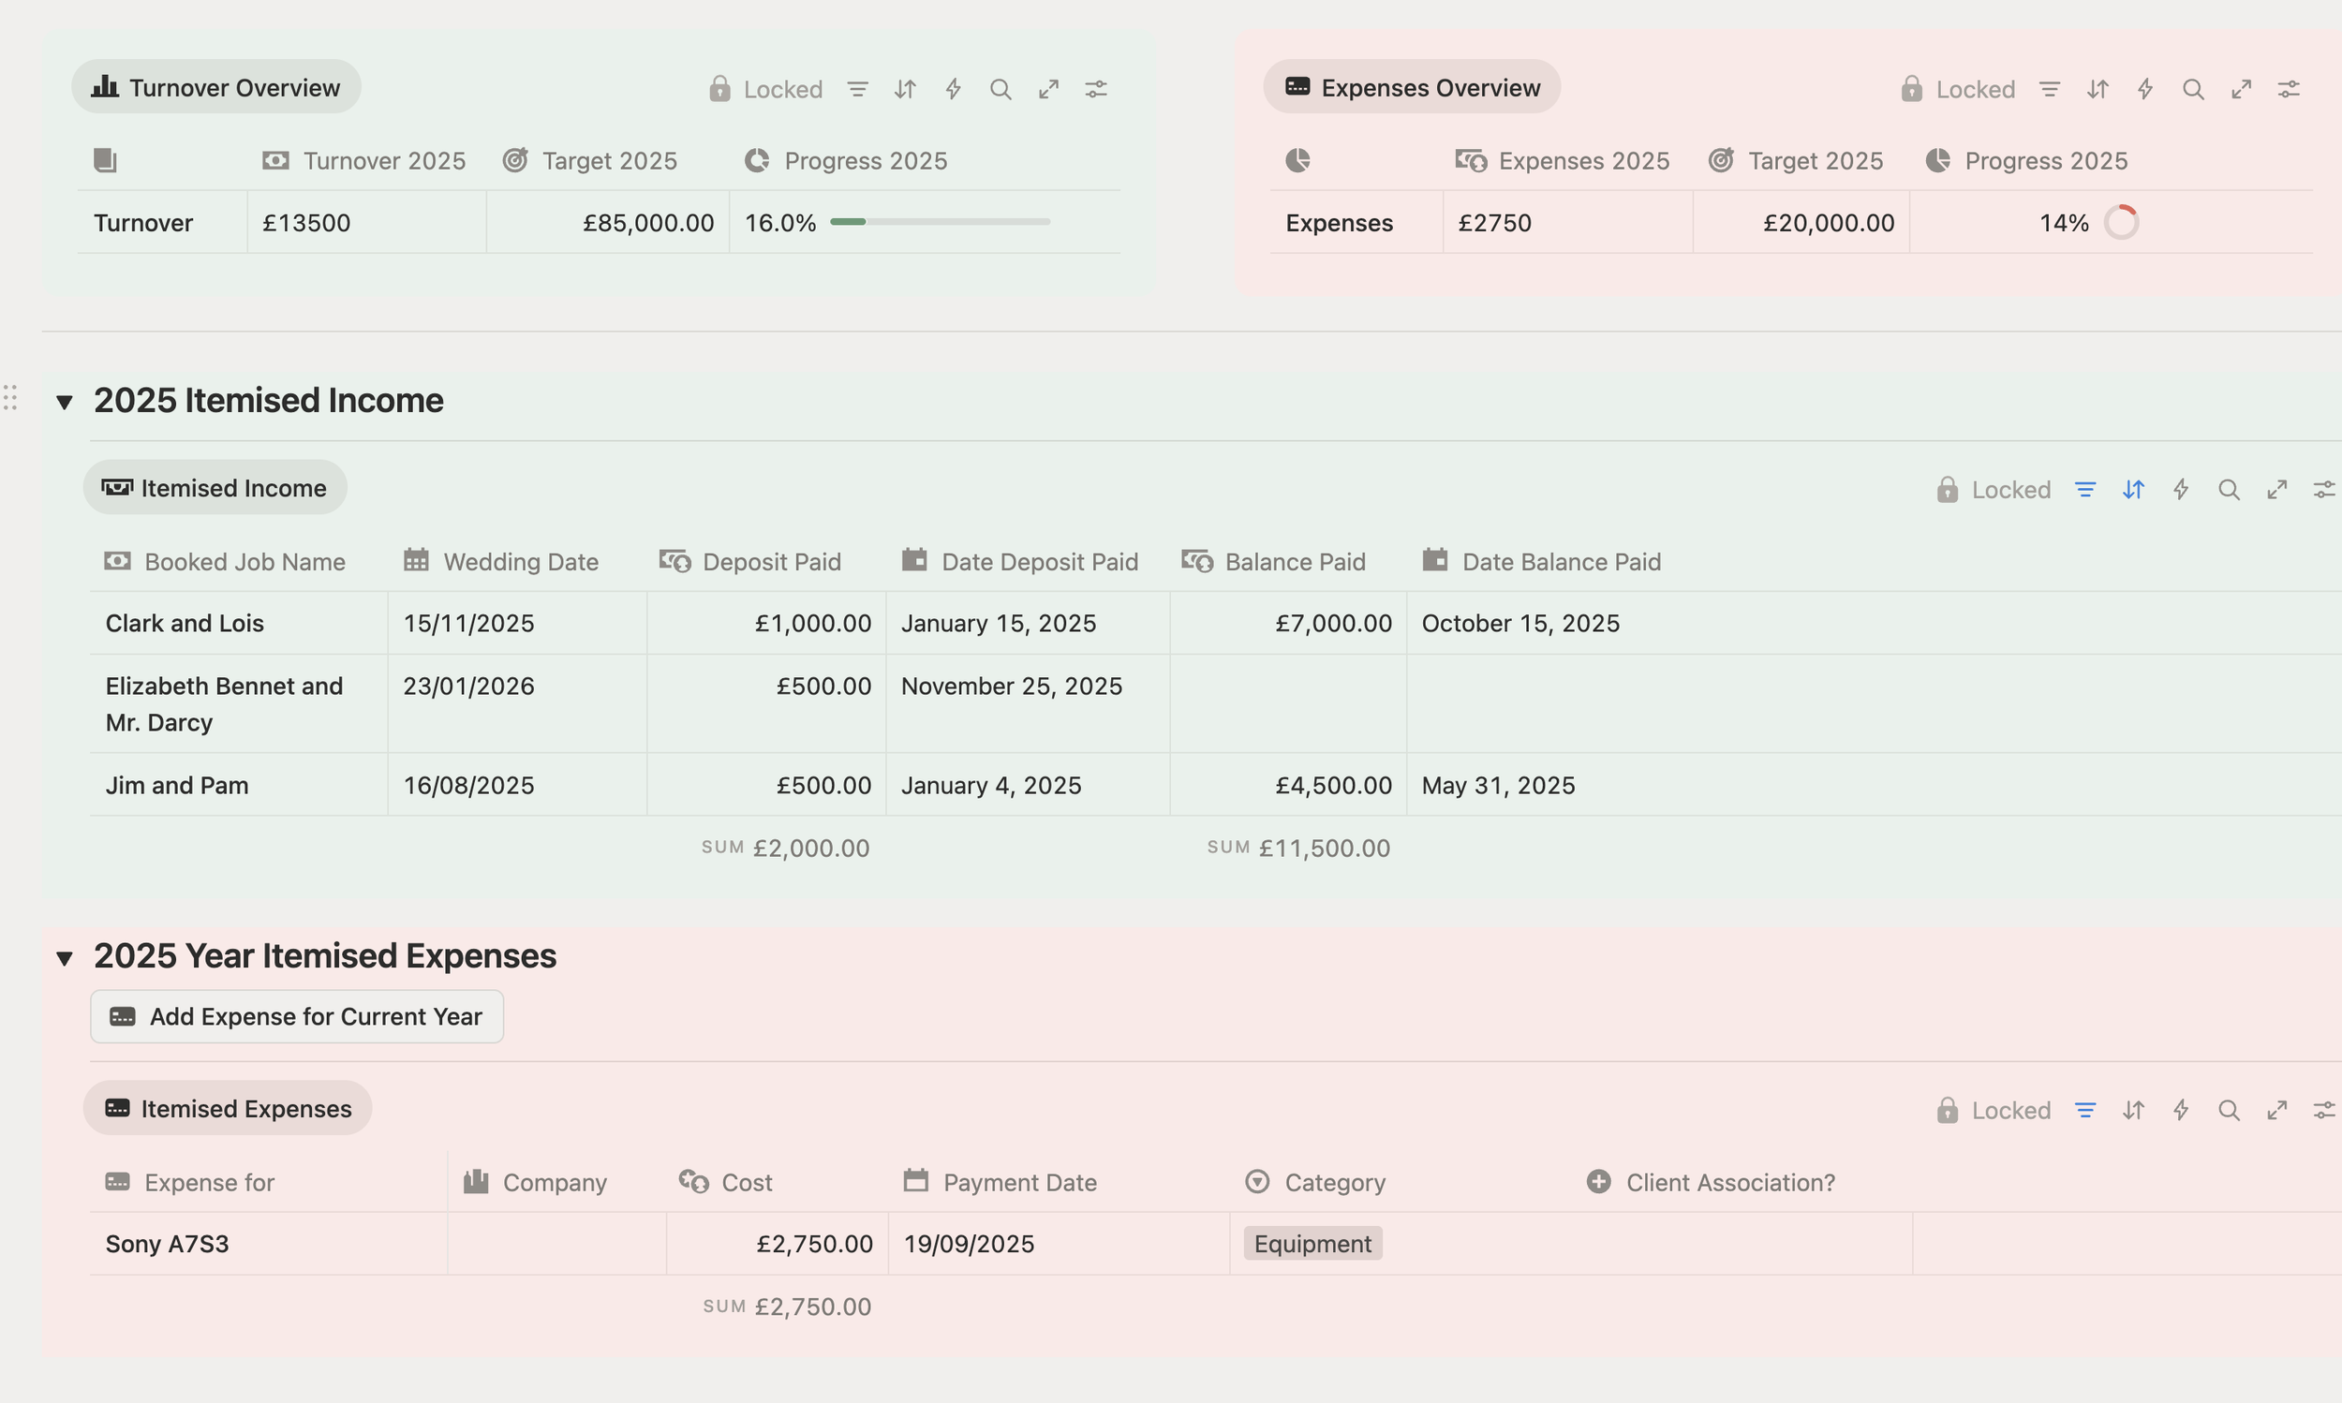Click filter icon in Turnover Overview toolbar
The image size is (2342, 1403).
point(857,89)
